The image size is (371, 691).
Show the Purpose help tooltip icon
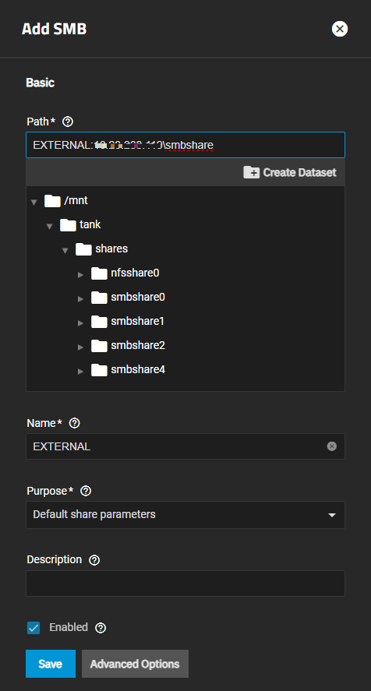click(x=86, y=491)
